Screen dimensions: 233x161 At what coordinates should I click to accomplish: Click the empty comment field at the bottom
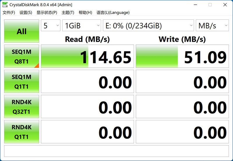116,151
